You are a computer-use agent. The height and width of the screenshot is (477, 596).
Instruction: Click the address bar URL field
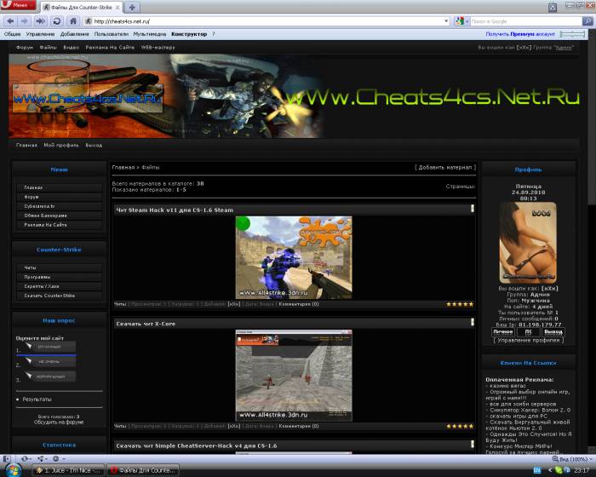pos(267,21)
